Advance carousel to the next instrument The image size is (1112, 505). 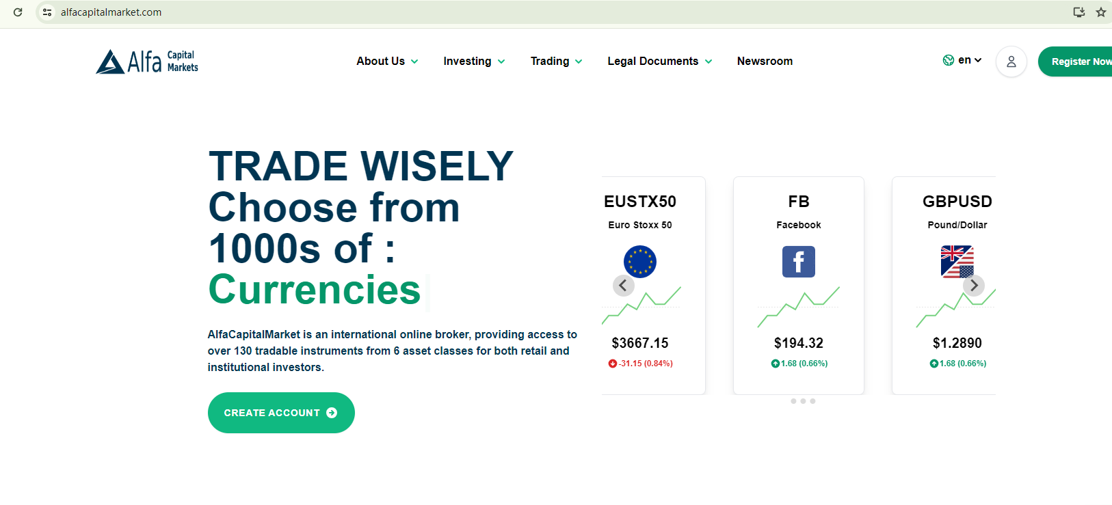974,285
